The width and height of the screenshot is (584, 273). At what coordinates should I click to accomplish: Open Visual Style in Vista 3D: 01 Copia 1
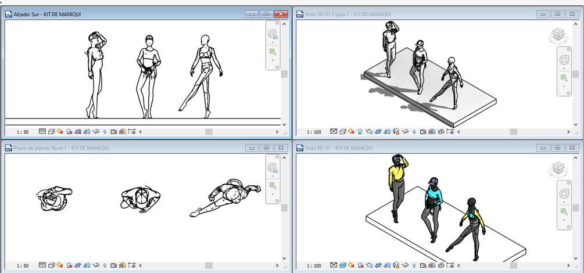(x=343, y=131)
